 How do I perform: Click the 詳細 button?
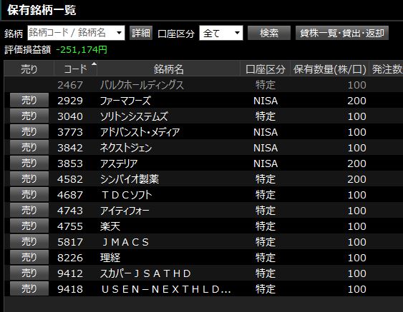coord(141,33)
